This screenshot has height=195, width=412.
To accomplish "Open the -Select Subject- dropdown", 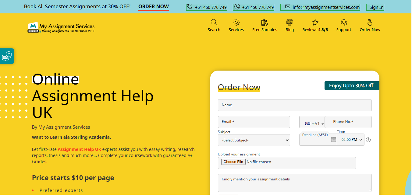I will pyautogui.click(x=254, y=140).
